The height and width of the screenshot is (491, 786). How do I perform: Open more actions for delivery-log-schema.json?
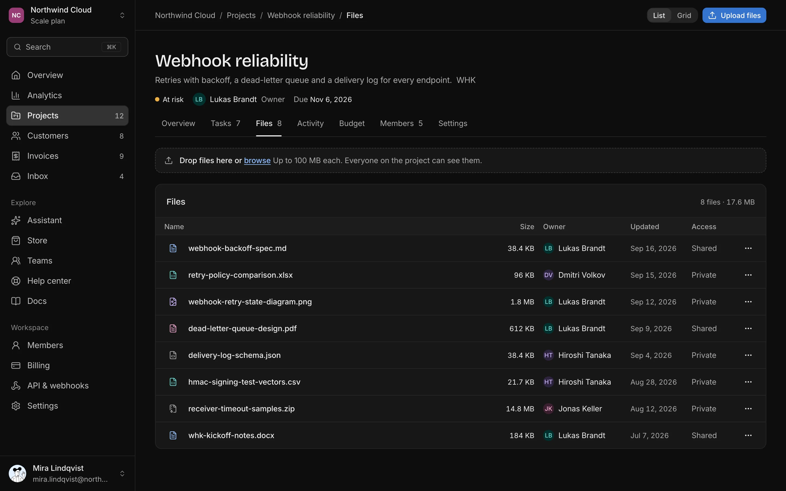748,355
